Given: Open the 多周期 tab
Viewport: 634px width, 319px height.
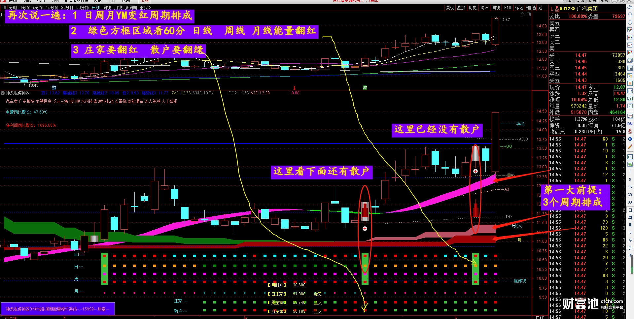Looking at the screenshot, I should pos(131,8).
